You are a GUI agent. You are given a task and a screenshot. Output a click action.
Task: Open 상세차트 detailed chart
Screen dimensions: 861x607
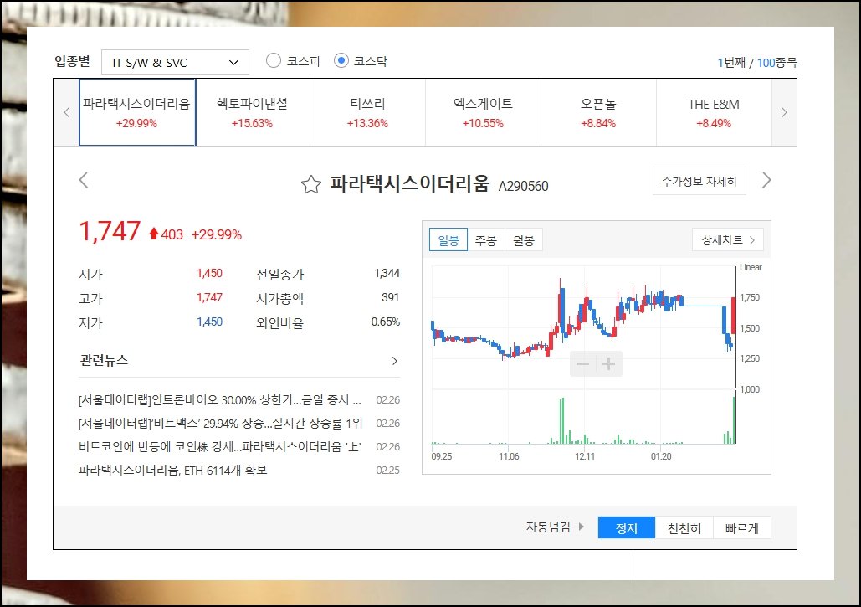(x=728, y=239)
